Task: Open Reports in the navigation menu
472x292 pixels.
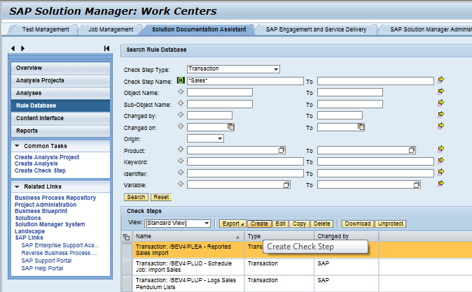Action: click(x=60, y=131)
